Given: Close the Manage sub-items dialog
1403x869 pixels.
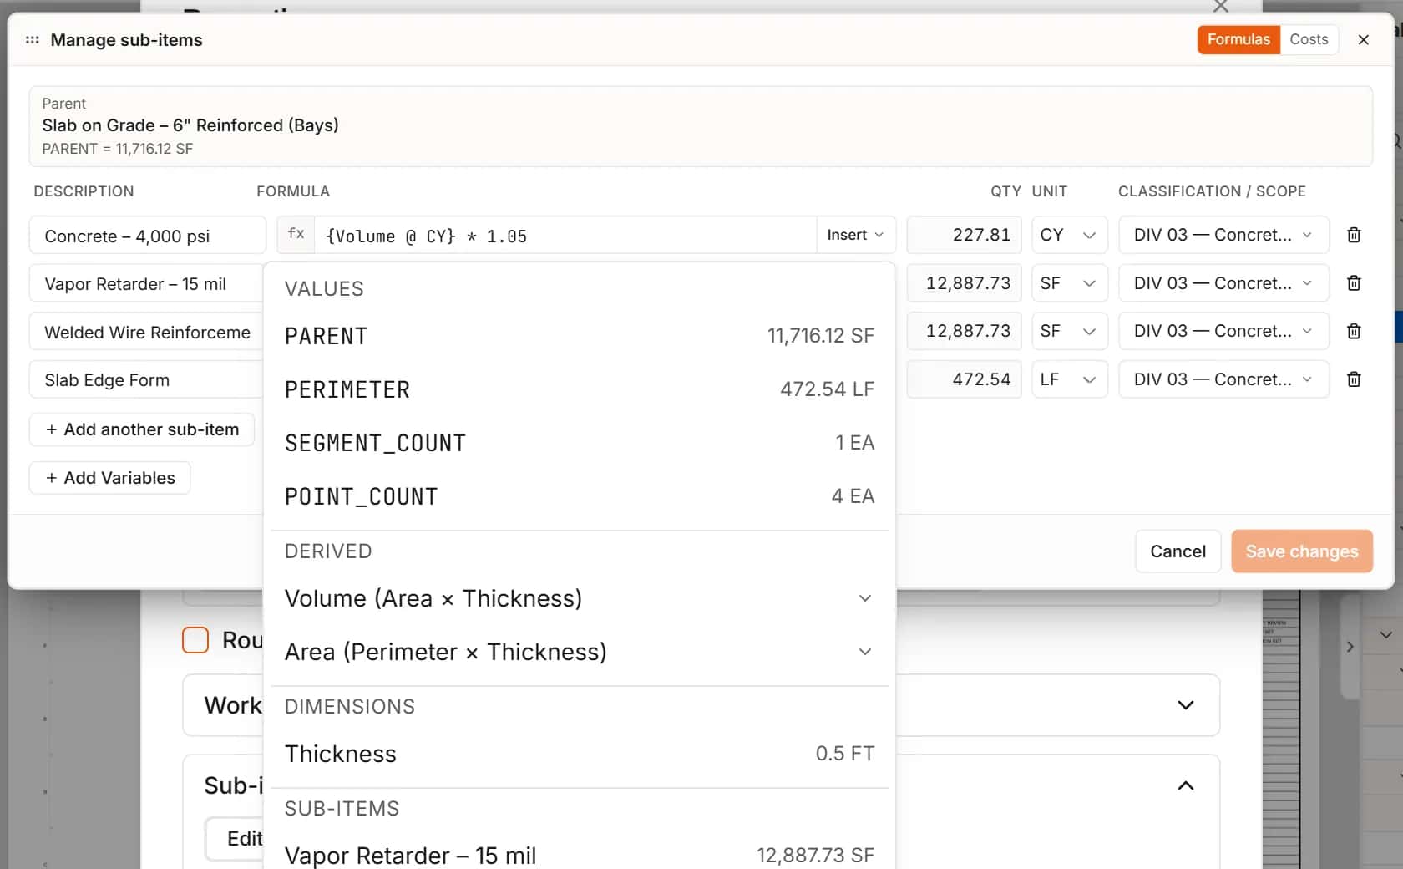Looking at the screenshot, I should pos(1363,39).
